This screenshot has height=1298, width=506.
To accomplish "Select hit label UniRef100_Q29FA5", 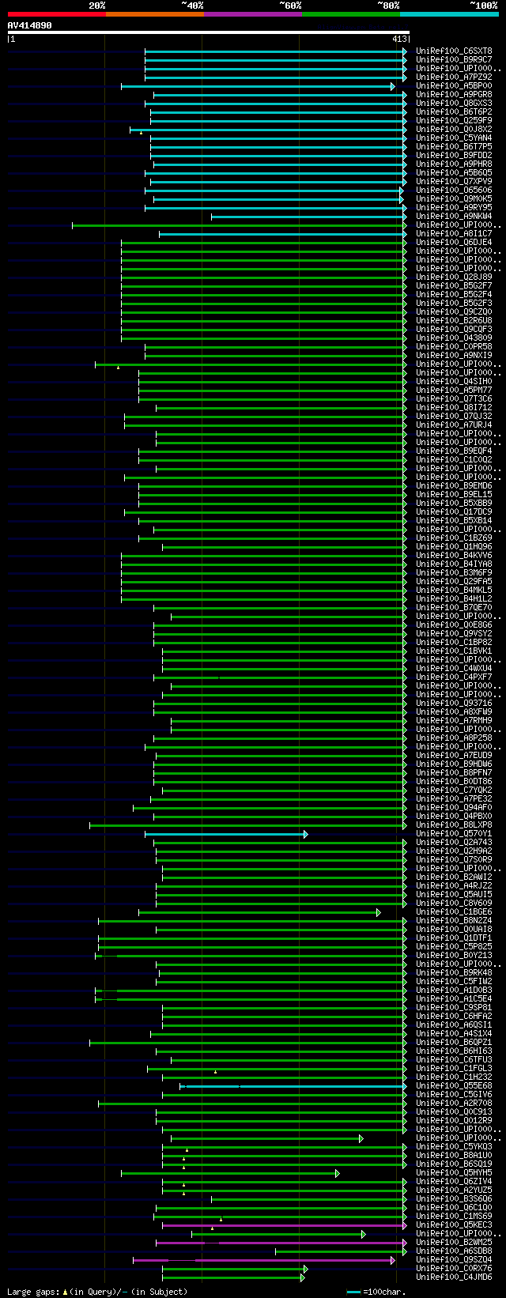I will coord(454,582).
